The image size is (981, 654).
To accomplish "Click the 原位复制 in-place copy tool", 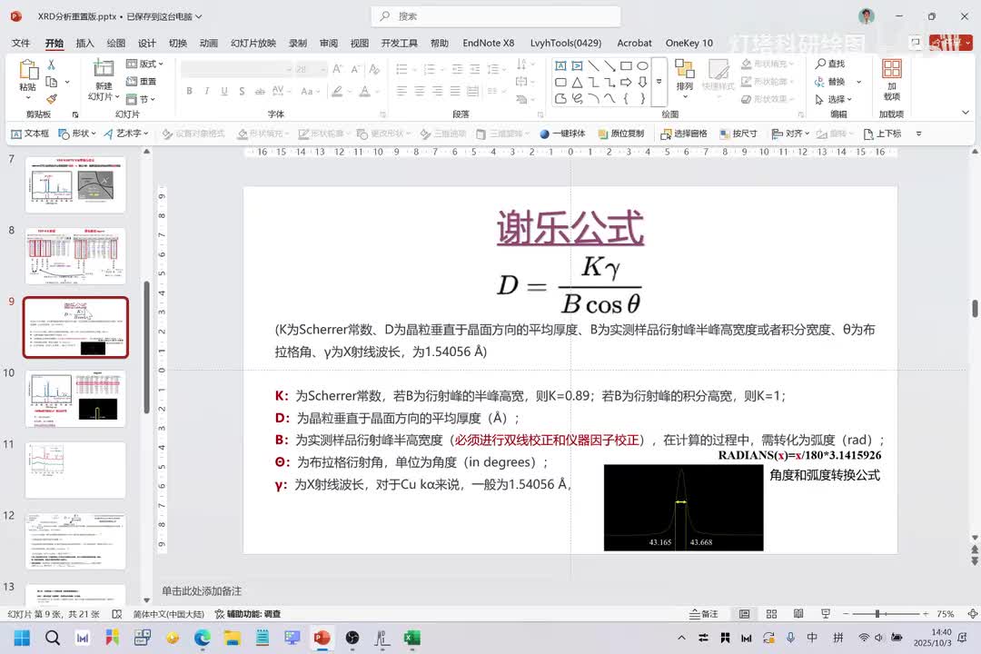I will pyautogui.click(x=621, y=134).
